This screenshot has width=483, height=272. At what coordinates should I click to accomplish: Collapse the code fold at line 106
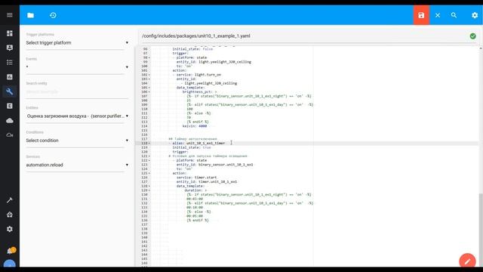[149, 92]
